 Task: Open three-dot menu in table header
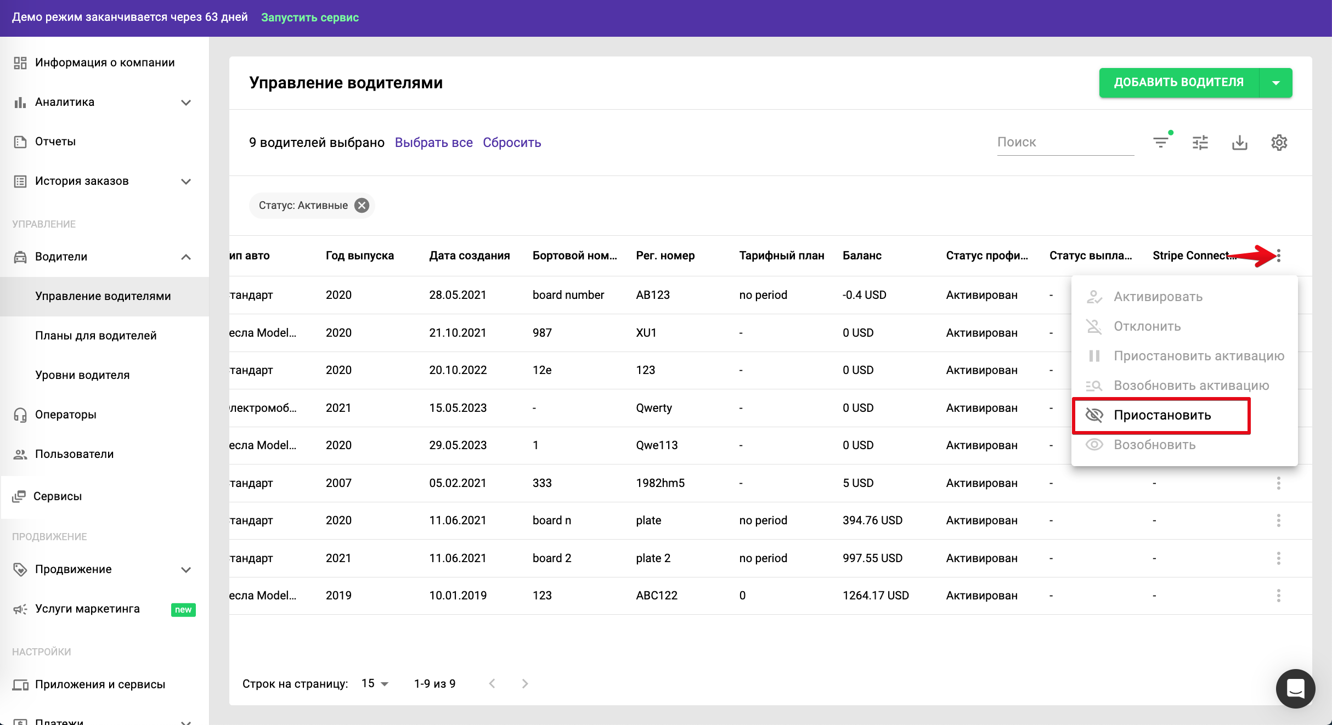1279,256
